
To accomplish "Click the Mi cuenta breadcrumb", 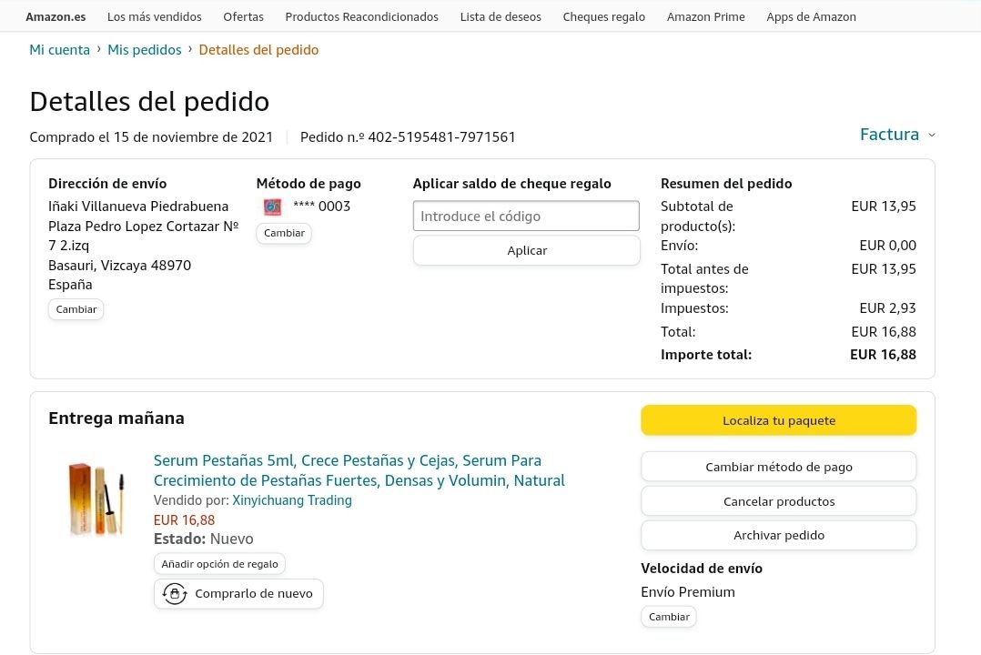I will [x=59, y=50].
